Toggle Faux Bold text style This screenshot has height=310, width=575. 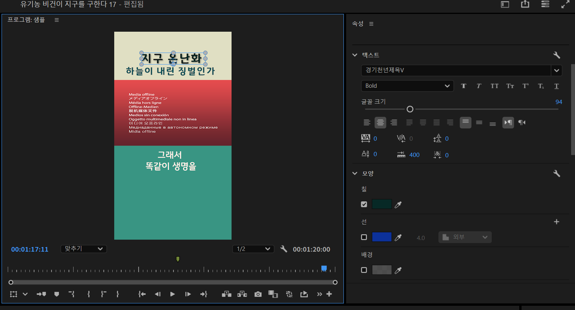[463, 86]
